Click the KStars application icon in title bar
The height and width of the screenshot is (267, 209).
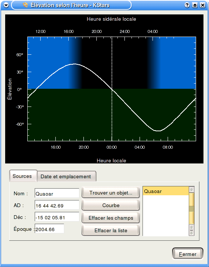pos(25,5)
